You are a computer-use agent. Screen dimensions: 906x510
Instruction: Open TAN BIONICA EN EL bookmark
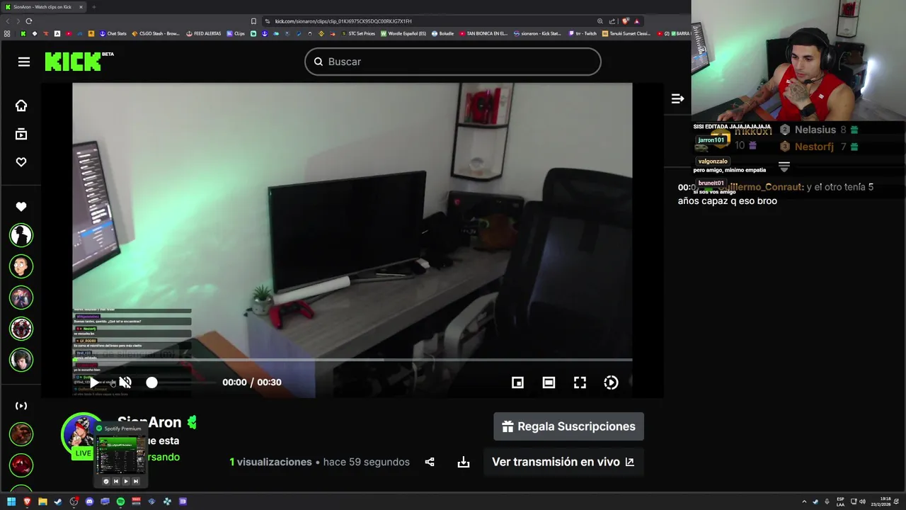(x=483, y=33)
